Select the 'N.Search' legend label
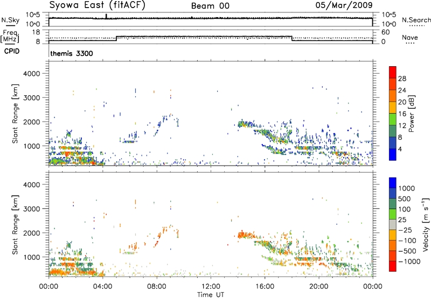431x298 pixels. point(416,20)
